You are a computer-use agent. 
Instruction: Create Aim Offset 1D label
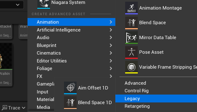(x=93, y=88)
